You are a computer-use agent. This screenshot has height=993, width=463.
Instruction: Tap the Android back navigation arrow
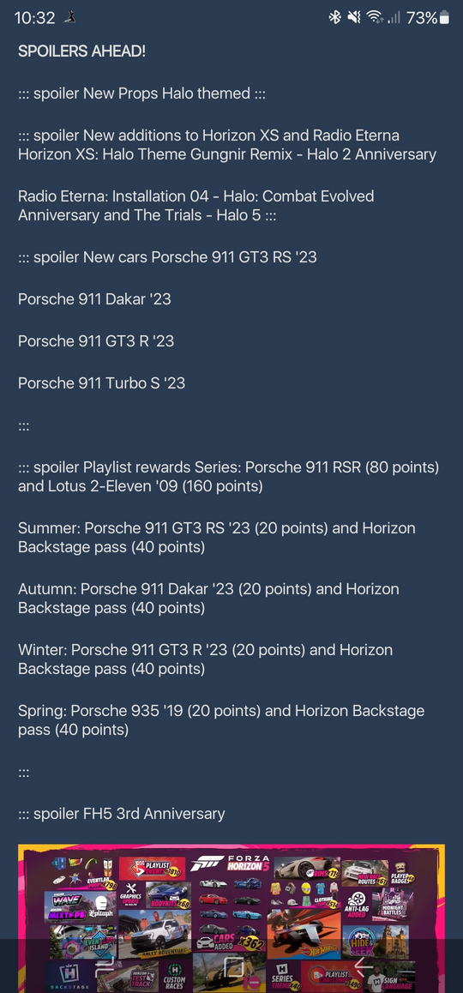point(363,966)
